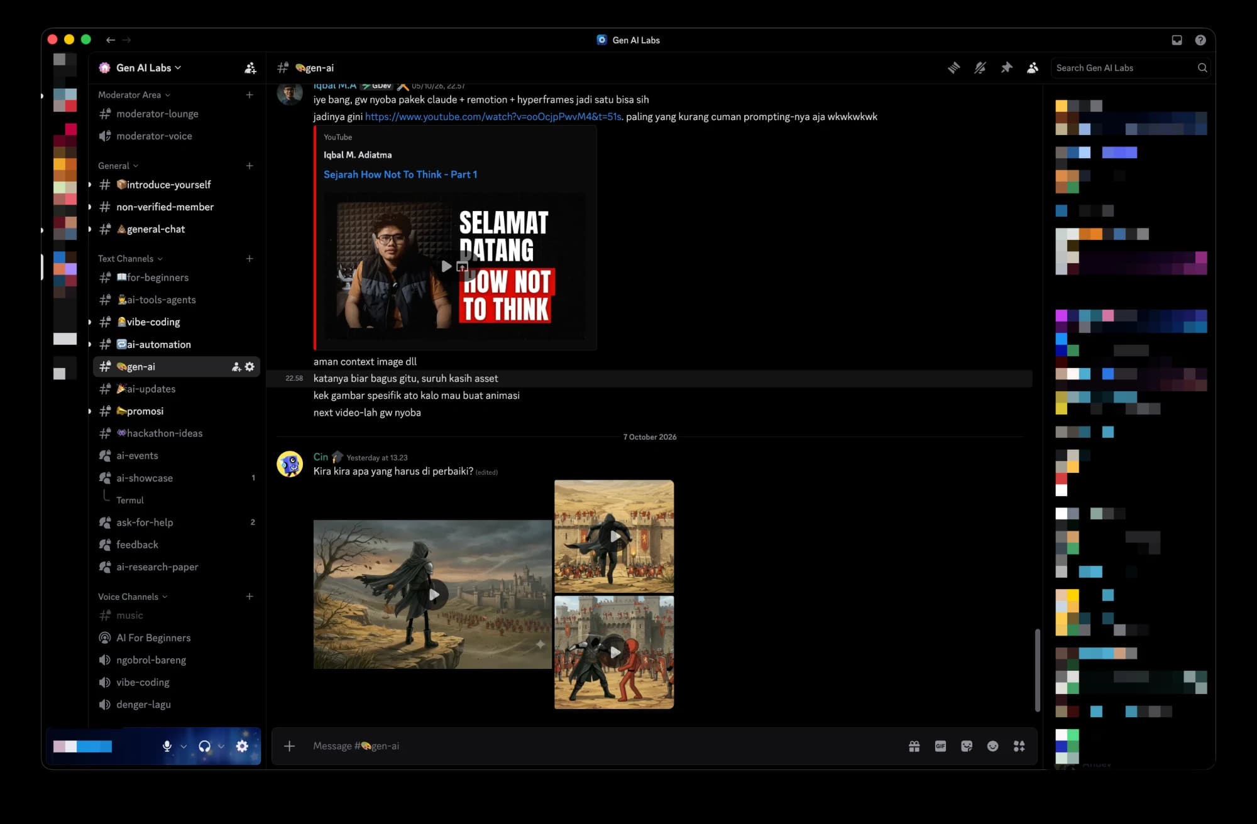Click the invite people icon beside server name
Viewport: 1257px width, 824px height.
tap(250, 68)
